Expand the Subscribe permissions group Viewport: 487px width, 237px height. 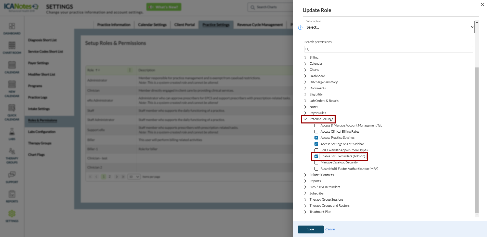[x=305, y=193]
